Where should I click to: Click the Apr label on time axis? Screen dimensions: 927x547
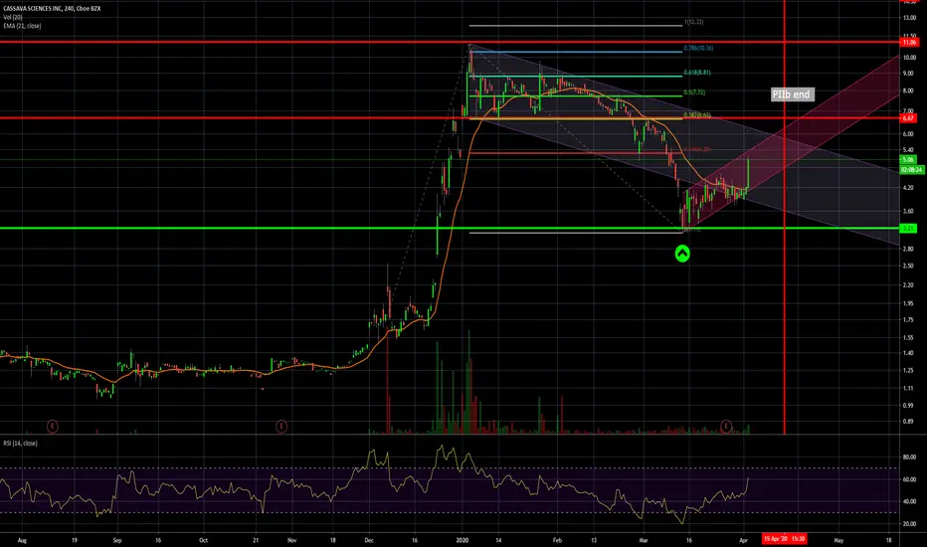click(743, 540)
